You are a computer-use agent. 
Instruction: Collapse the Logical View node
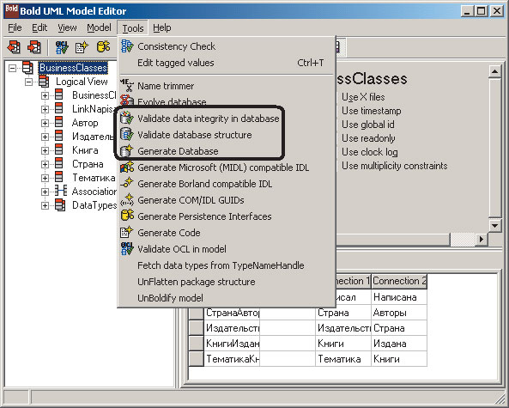pyautogui.click(x=29, y=82)
